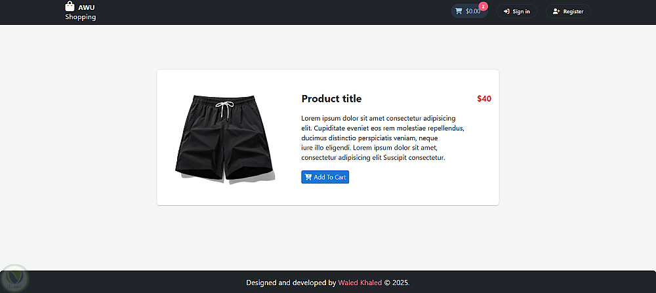Screen dimensions: 656x293
Task: Click the cart icon in the navbar
Action: click(x=459, y=11)
